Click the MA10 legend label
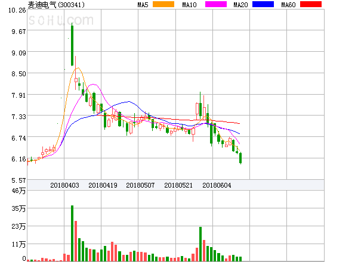Image resolution: width=358 pixels, height=262 pixels. click(x=189, y=5)
